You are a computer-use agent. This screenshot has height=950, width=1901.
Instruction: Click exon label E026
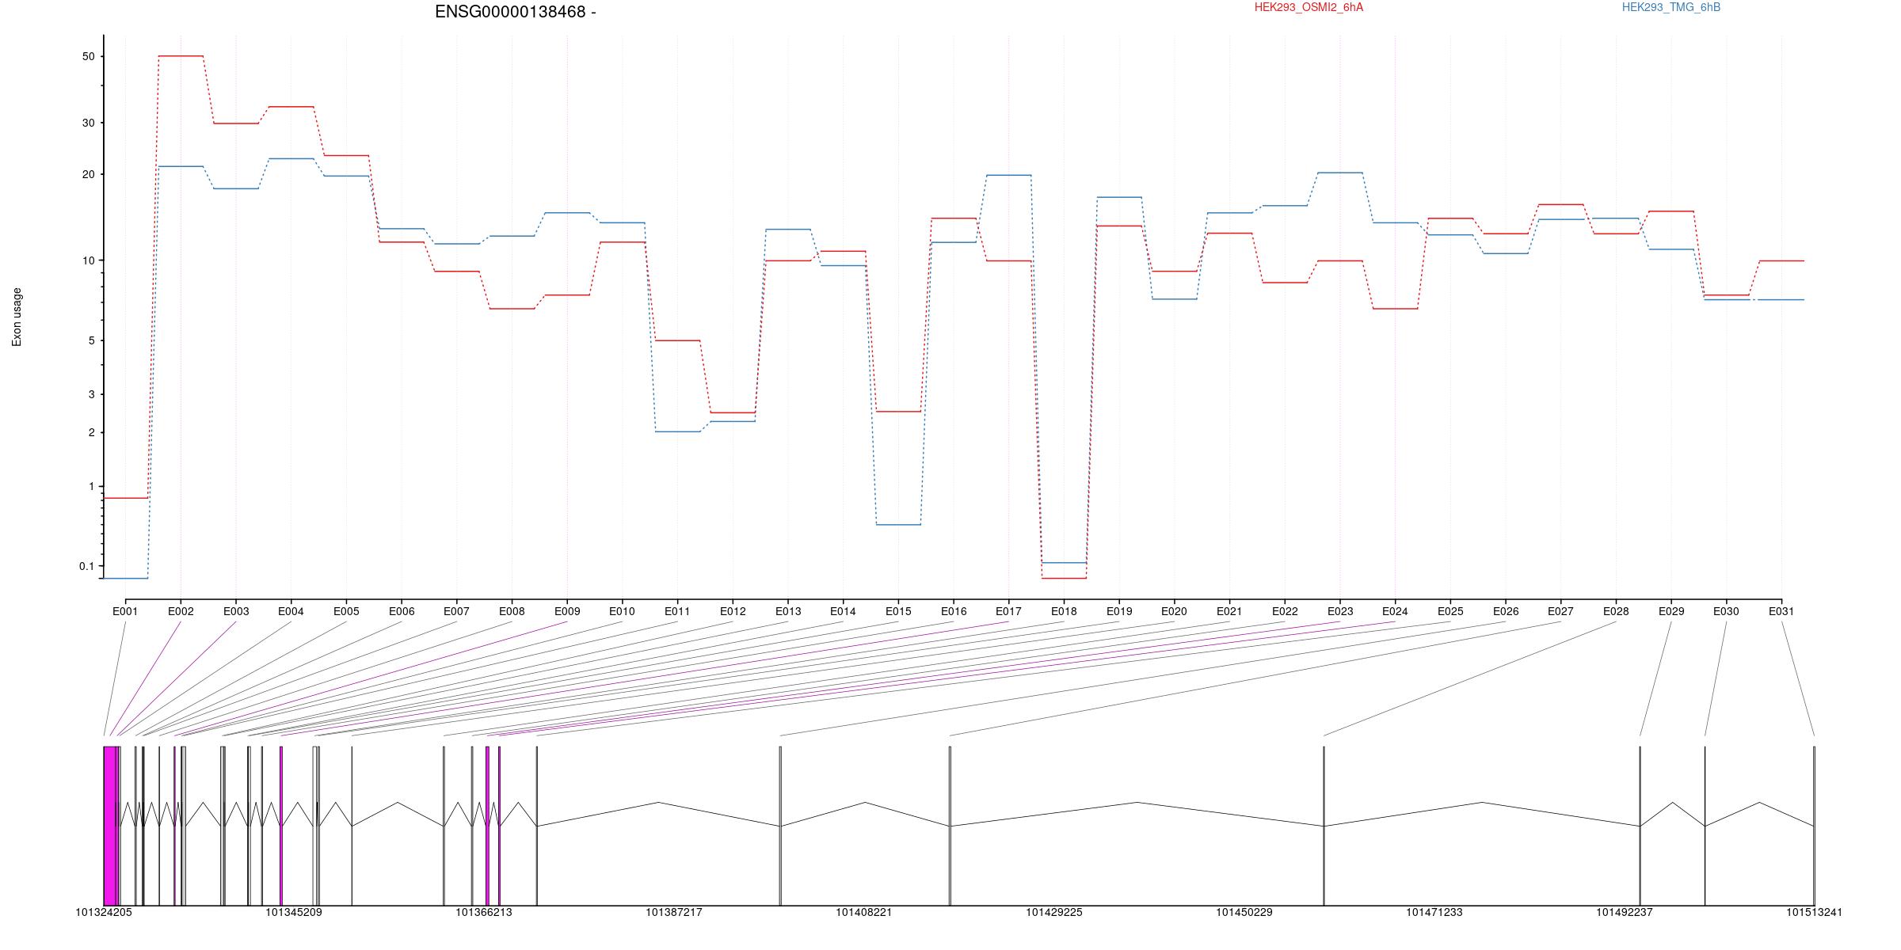[x=1506, y=611]
